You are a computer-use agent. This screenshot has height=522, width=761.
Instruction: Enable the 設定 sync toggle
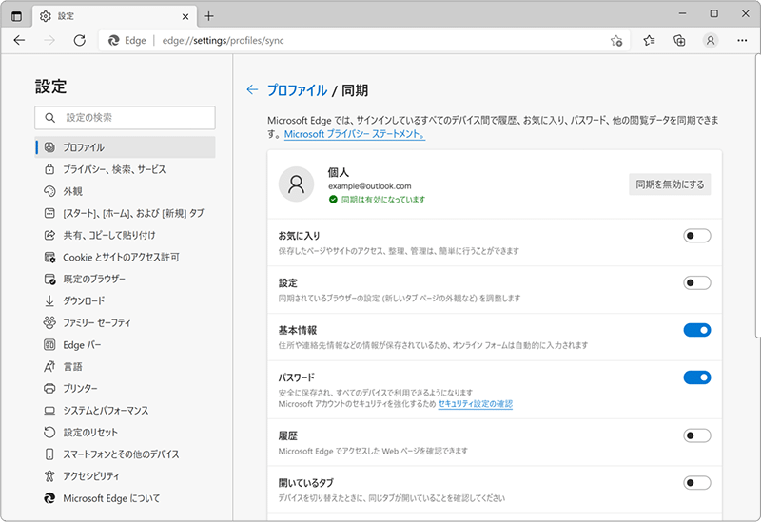[x=697, y=282]
